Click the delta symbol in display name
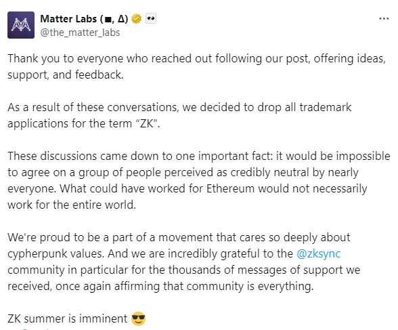 coord(122,19)
